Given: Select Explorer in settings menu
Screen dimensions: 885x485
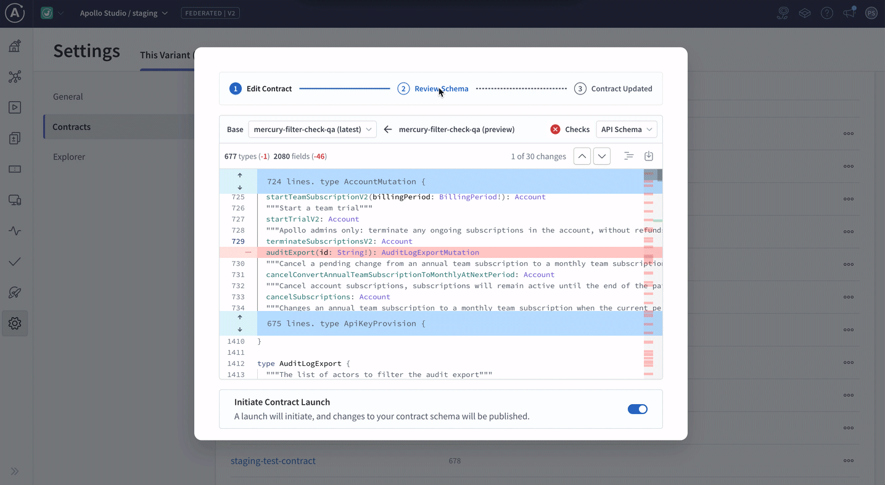Looking at the screenshot, I should 69,157.
